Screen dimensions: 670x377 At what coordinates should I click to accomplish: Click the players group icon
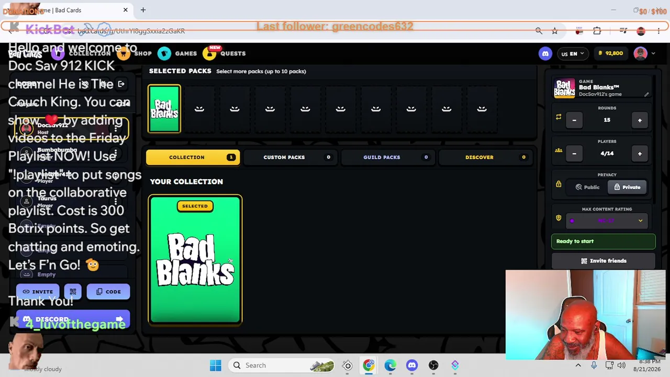point(559,150)
